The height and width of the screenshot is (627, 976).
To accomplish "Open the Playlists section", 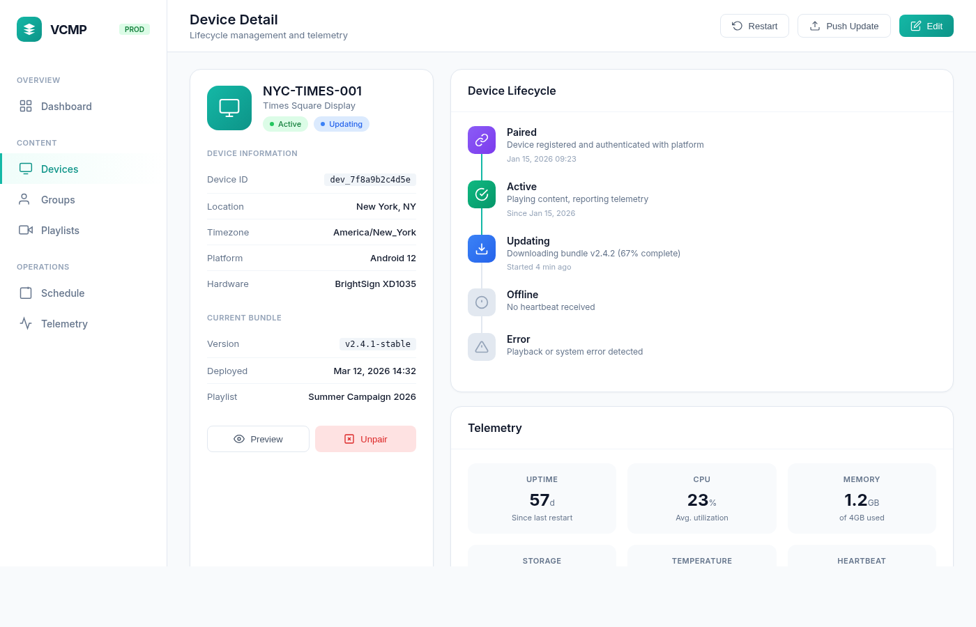I will pos(60,231).
